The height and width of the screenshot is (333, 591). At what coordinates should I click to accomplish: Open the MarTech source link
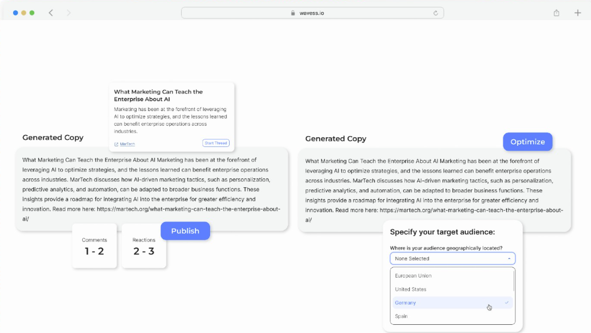[127, 144]
